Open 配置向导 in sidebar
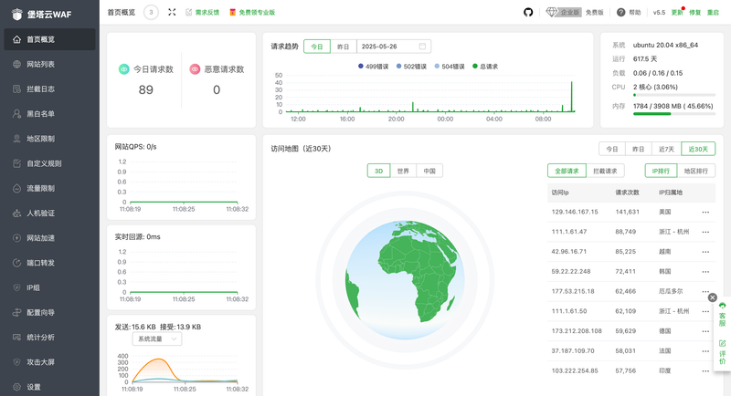 pos(49,312)
